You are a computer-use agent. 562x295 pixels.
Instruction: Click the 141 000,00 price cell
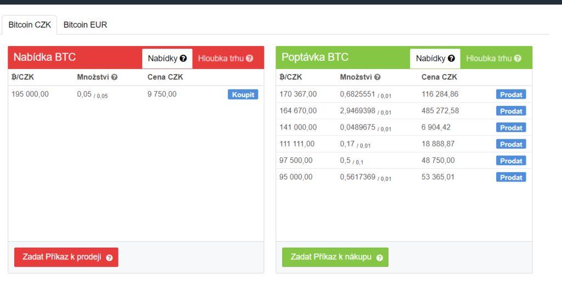coord(298,127)
